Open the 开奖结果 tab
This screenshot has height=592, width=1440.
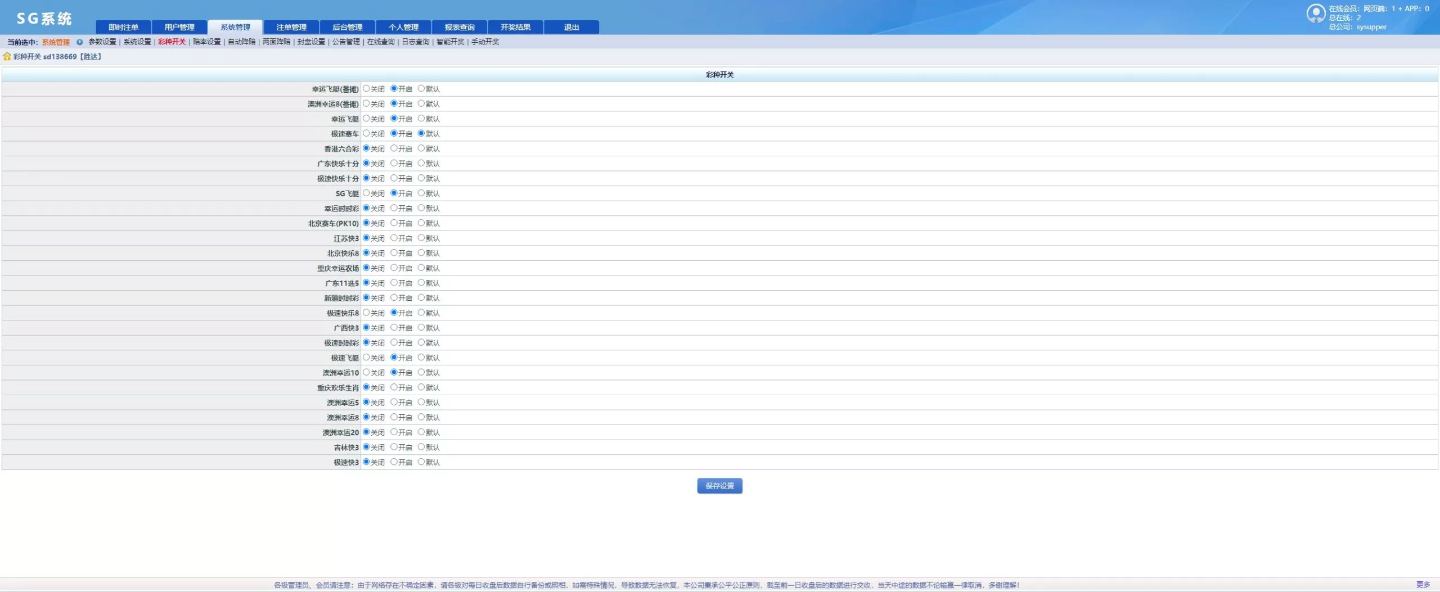[515, 27]
